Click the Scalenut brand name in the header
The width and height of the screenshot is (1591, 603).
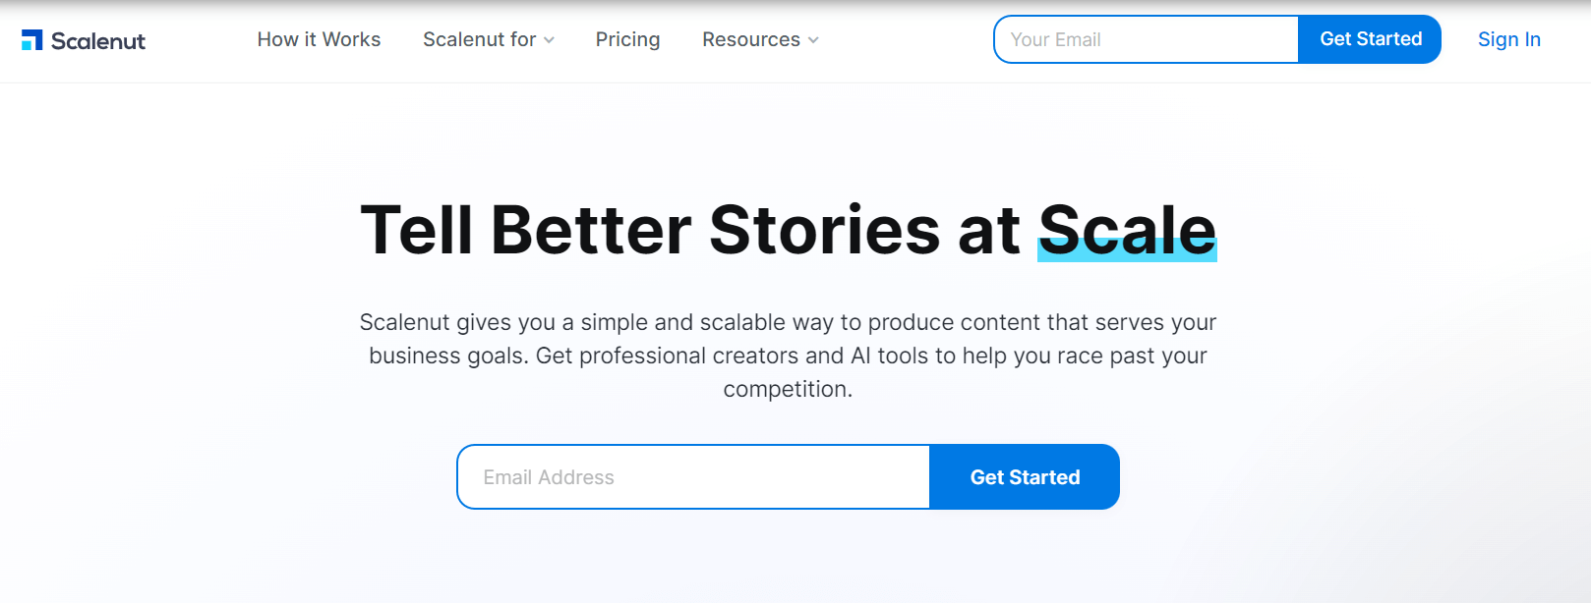pyautogui.click(x=99, y=39)
